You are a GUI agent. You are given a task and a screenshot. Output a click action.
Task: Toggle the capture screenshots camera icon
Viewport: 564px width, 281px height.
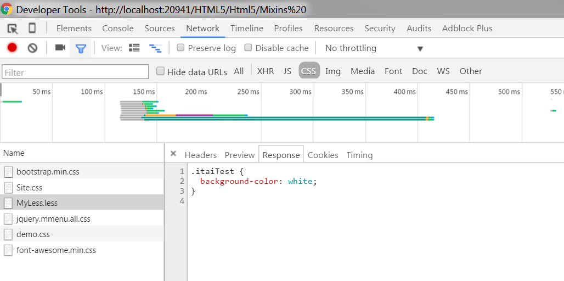[60, 48]
